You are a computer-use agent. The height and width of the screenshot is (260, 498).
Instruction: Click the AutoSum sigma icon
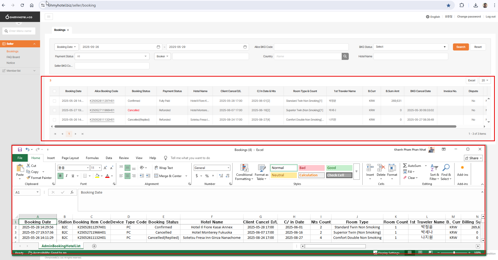pyautogui.click(x=405, y=166)
